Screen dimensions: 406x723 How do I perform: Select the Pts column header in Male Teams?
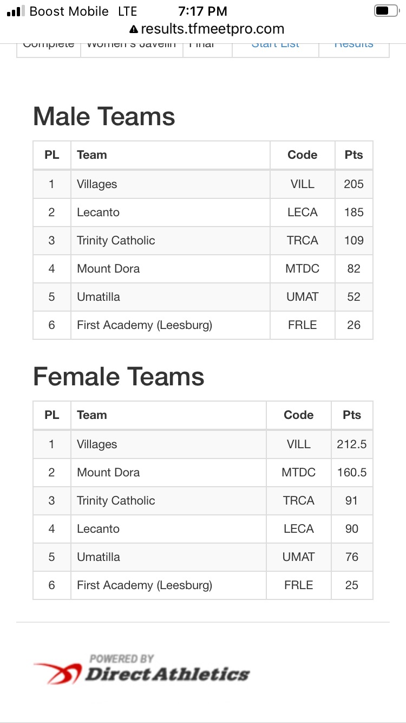click(x=353, y=155)
